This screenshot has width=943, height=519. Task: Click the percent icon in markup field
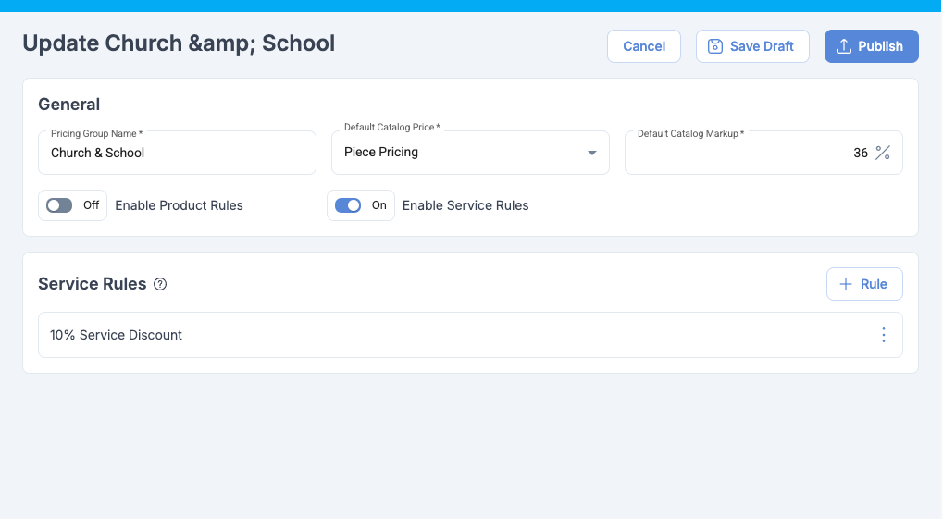[x=883, y=153]
